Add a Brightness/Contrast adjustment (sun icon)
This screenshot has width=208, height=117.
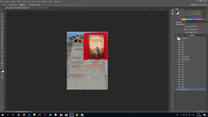pyautogui.click(x=186, y=27)
